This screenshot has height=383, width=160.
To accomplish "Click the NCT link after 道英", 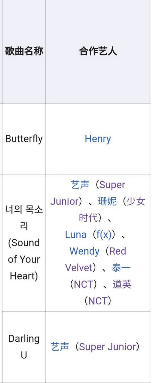I will click(98, 301).
